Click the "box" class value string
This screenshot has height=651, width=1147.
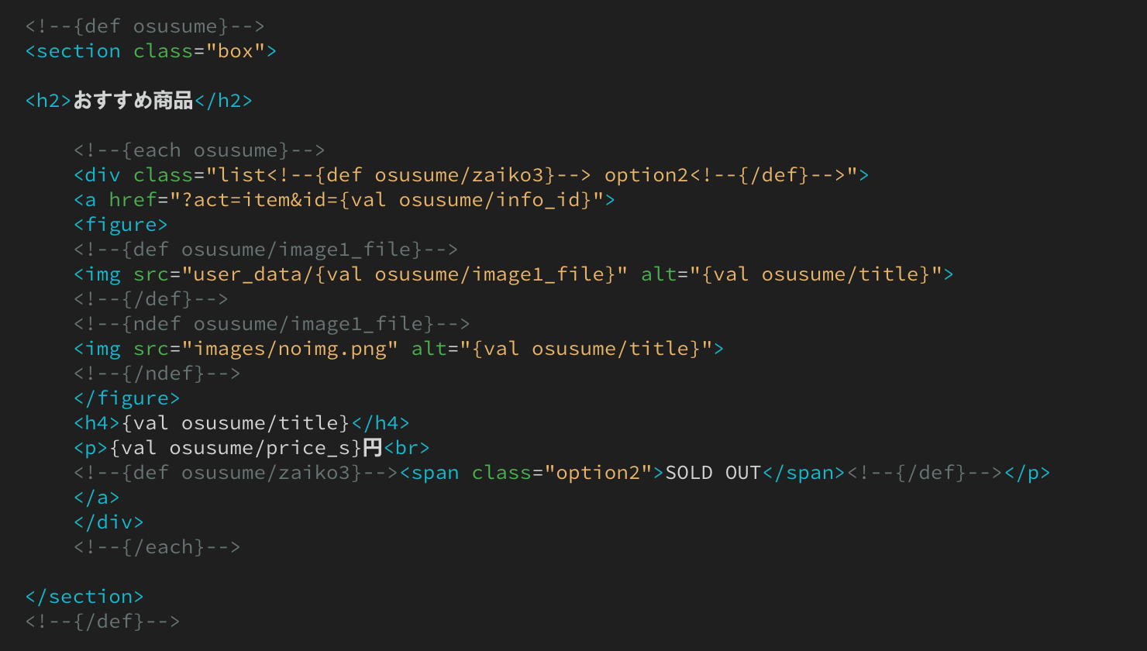click(236, 51)
